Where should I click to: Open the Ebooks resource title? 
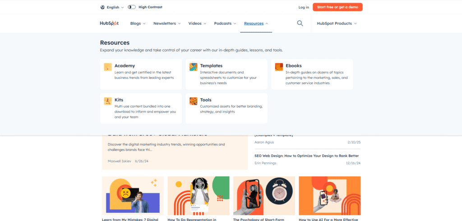[x=293, y=66]
